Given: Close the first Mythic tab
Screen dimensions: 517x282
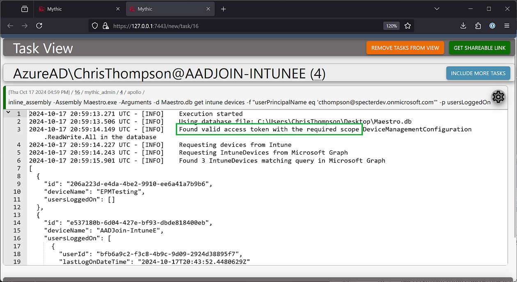Looking at the screenshot, I should click(118, 9).
